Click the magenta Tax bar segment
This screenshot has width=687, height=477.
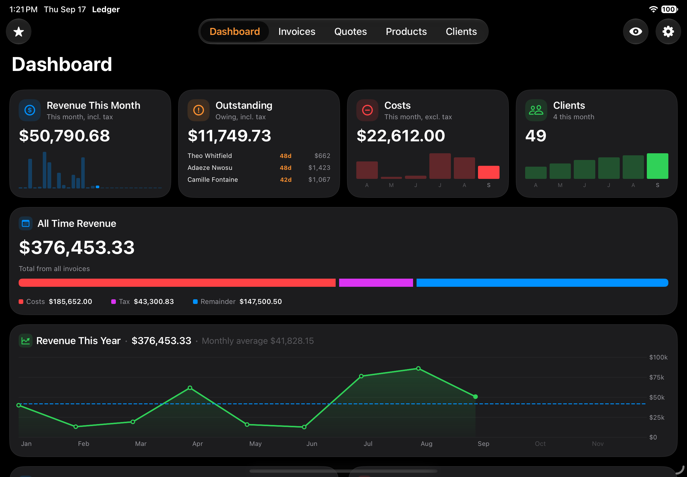coord(376,282)
